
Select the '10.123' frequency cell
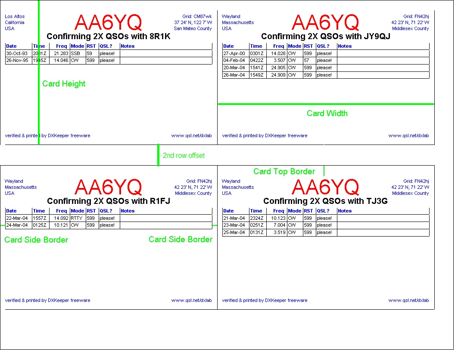(277, 219)
